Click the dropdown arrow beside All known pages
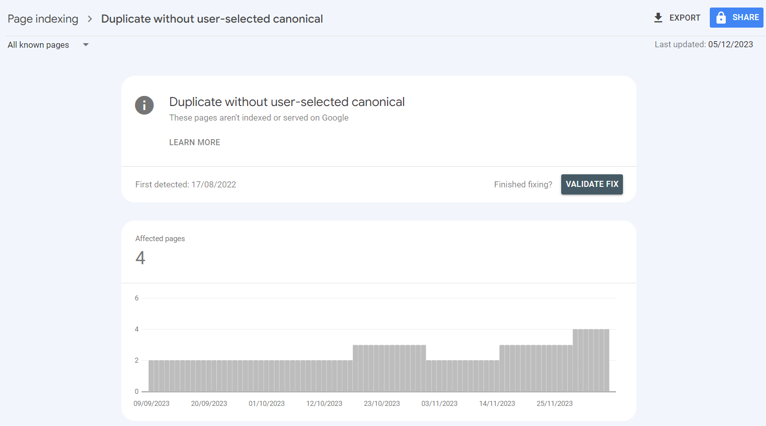Image resolution: width=766 pixels, height=426 pixels. tap(85, 45)
